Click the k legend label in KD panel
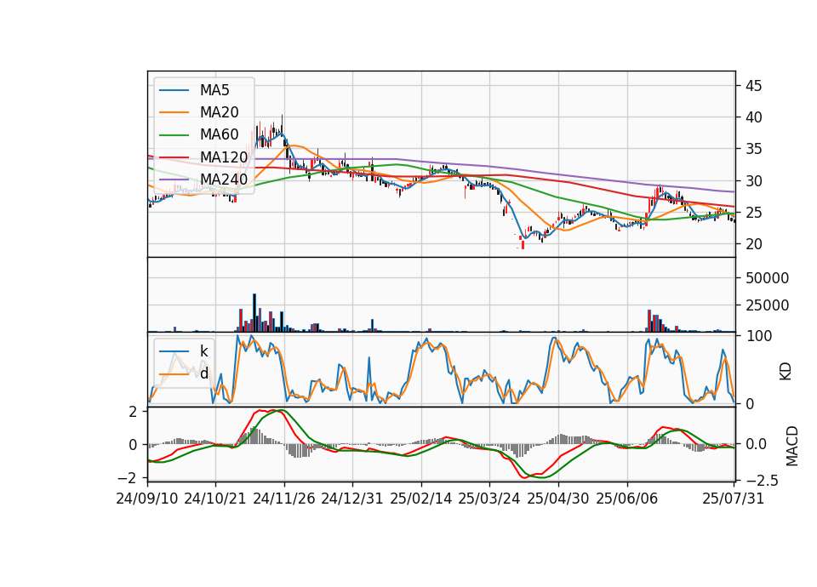 pyautogui.click(x=203, y=351)
